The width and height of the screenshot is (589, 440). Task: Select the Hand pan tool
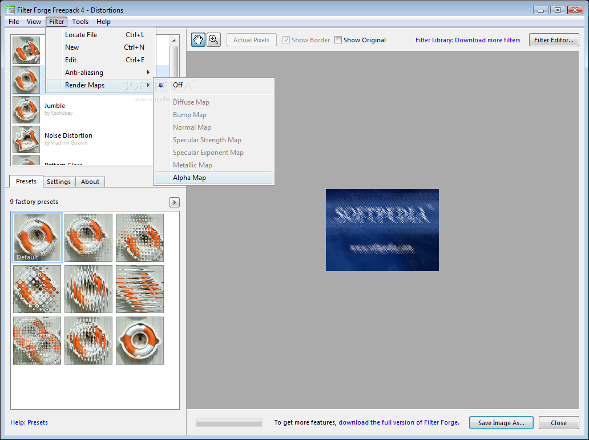199,40
